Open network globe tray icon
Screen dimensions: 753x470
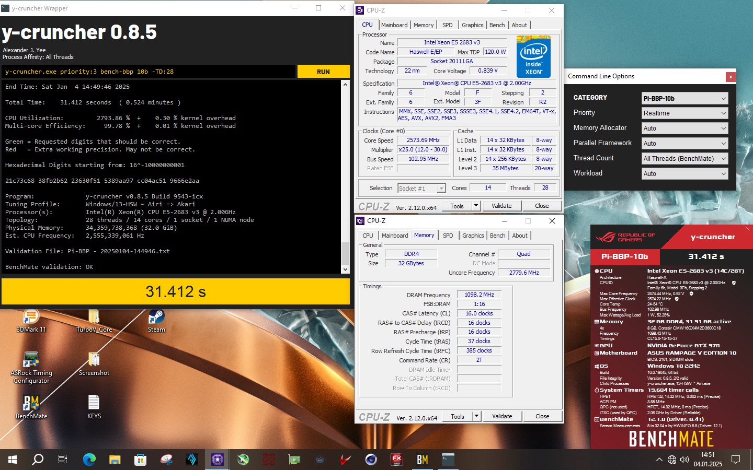[672, 460]
